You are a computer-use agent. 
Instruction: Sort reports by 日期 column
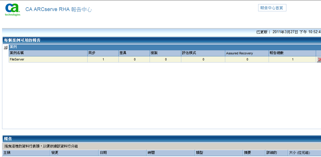[123, 153]
